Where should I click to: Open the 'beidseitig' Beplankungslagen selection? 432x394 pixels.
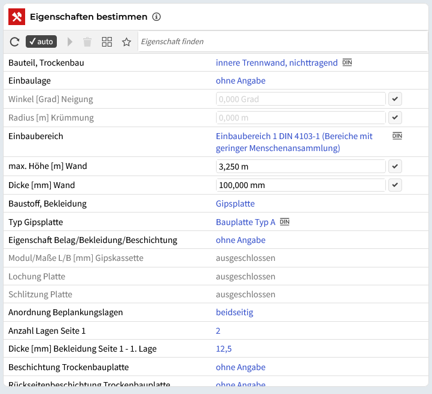[x=235, y=312]
